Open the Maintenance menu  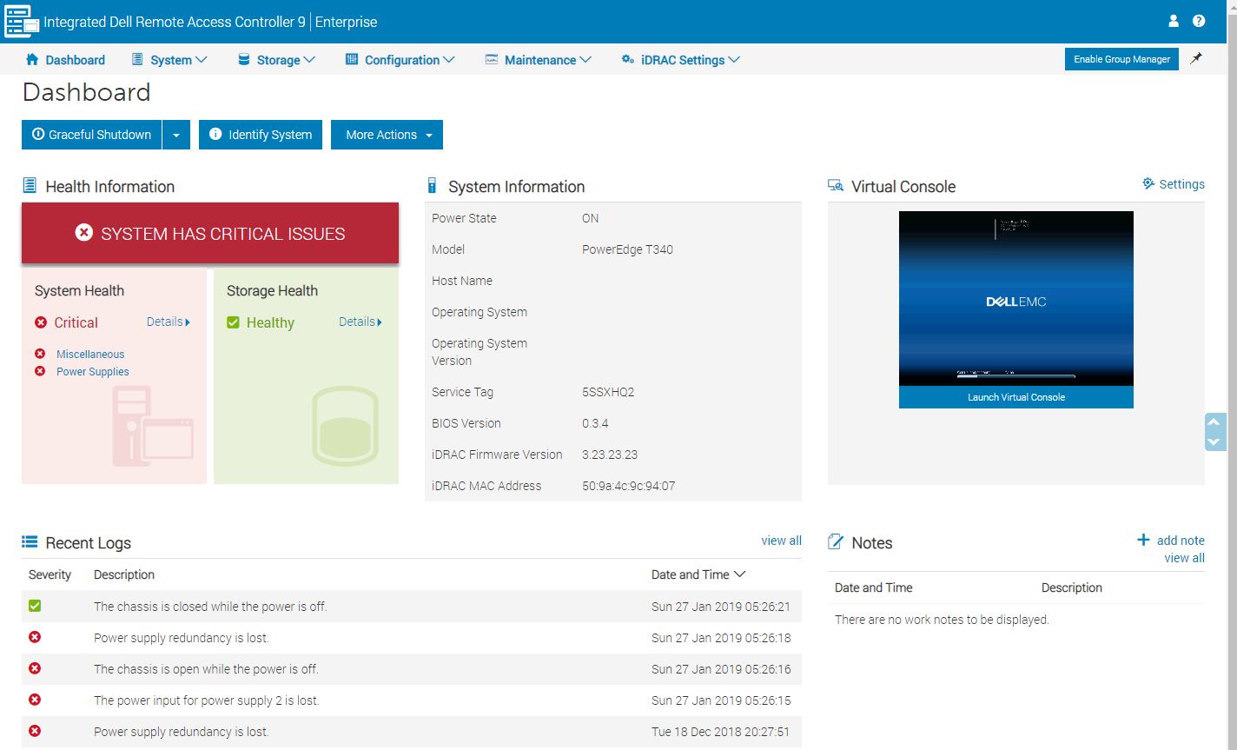[x=539, y=60]
